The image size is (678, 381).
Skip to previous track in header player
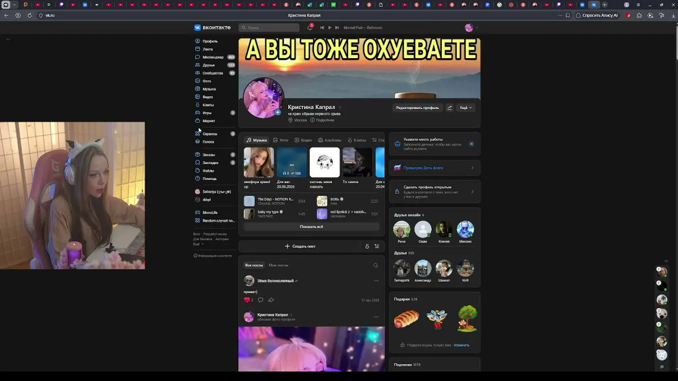322,28
